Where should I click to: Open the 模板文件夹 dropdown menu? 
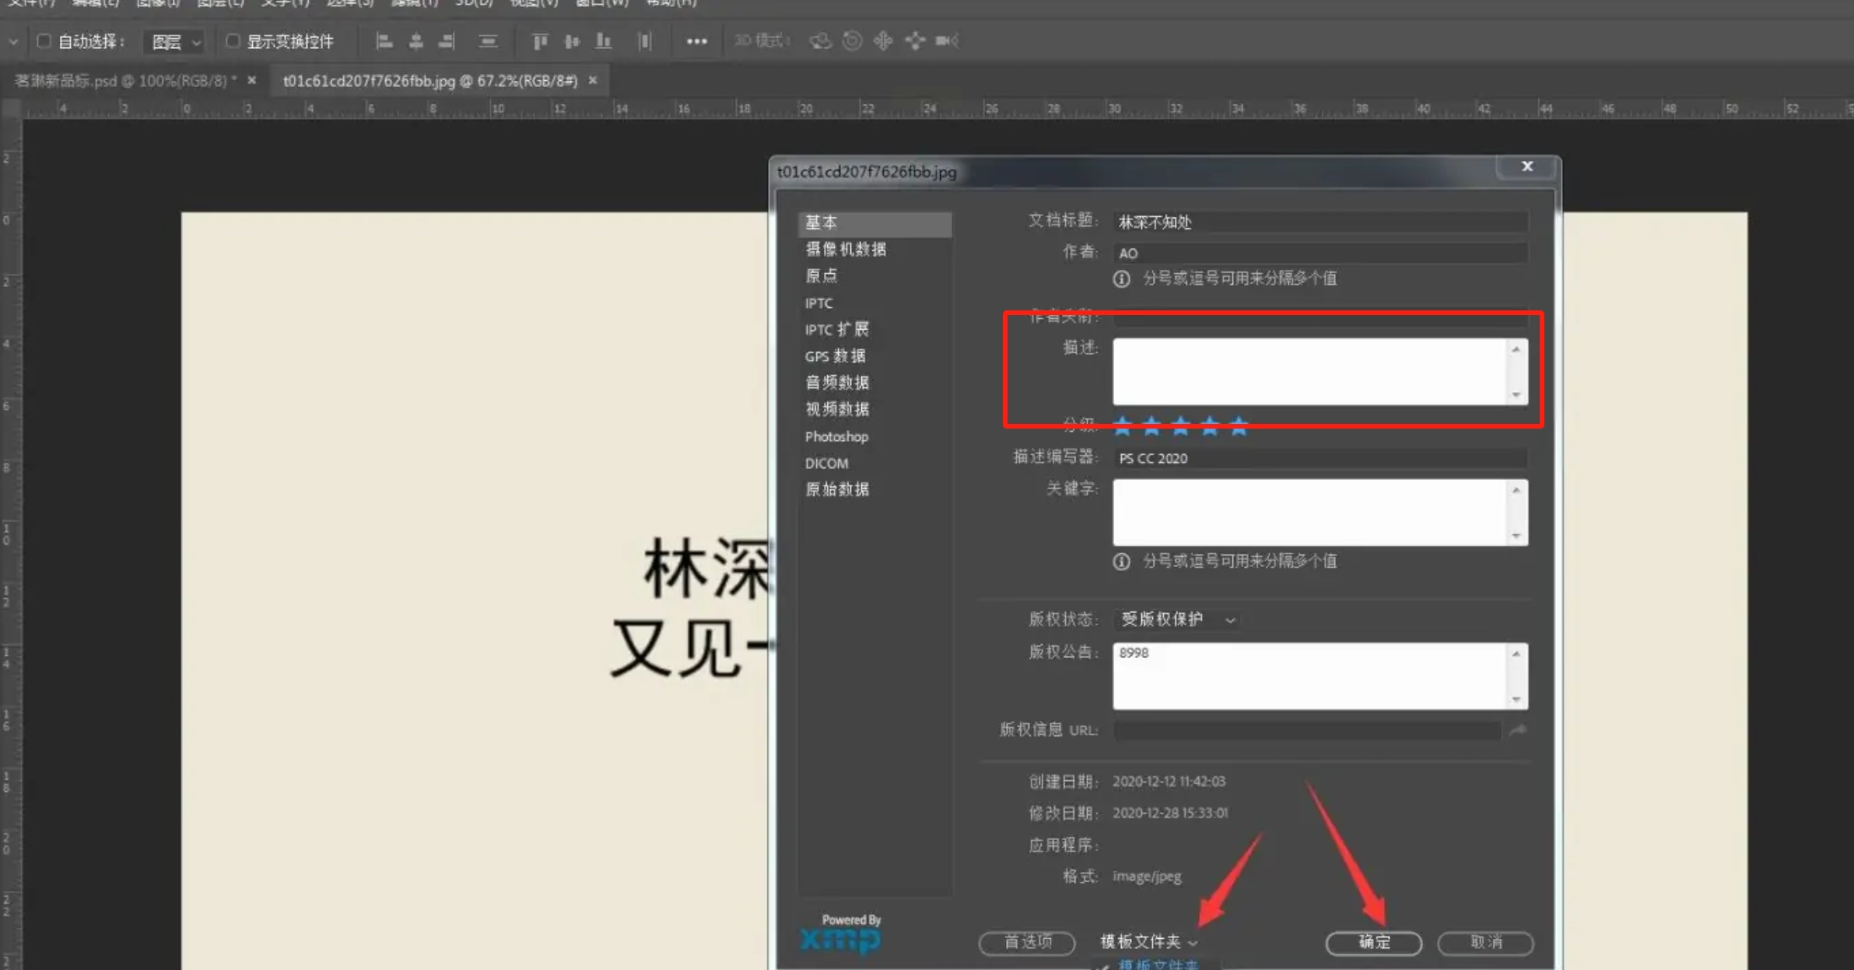(1148, 942)
